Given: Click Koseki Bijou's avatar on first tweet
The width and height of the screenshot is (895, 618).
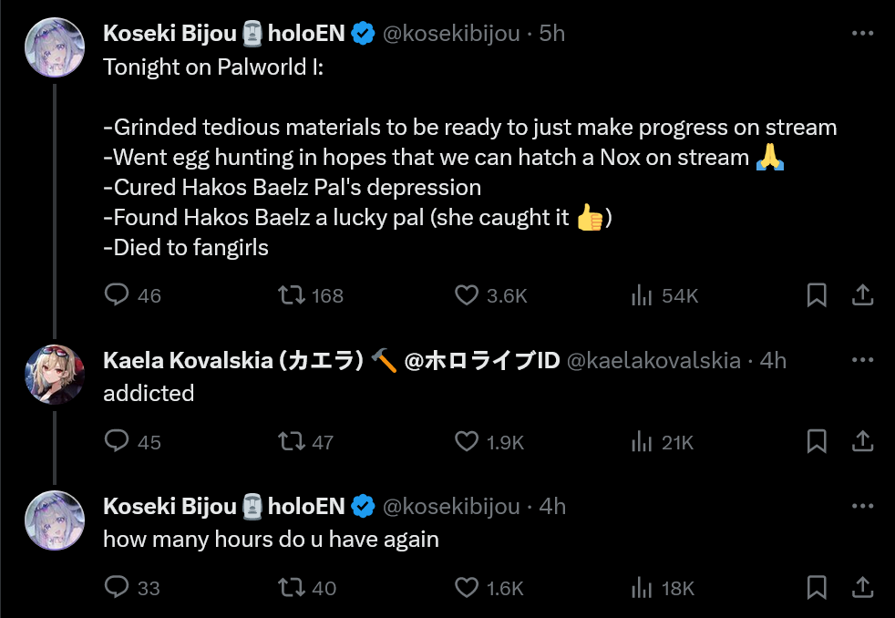Looking at the screenshot, I should click(55, 47).
